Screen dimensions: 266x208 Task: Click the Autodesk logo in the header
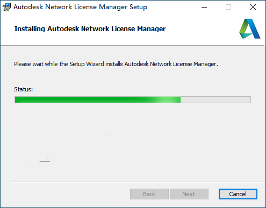click(x=250, y=28)
